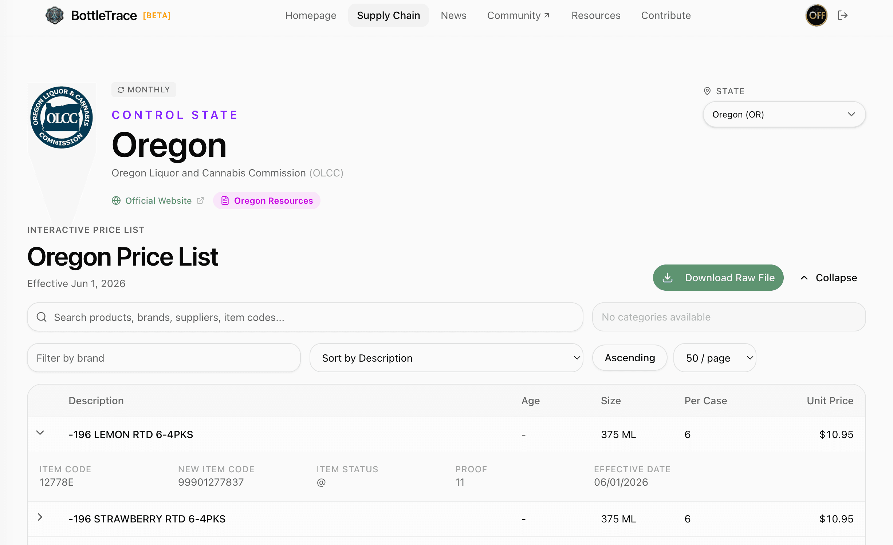Open the Community external nav link

[x=518, y=15]
